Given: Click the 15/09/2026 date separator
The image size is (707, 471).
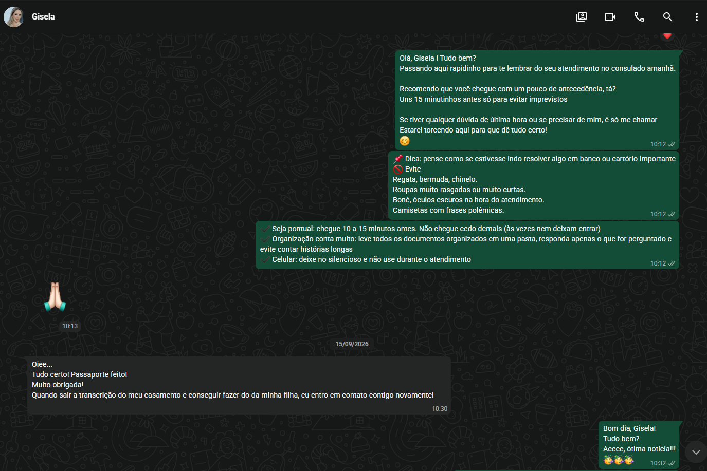Looking at the screenshot, I should (352, 344).
